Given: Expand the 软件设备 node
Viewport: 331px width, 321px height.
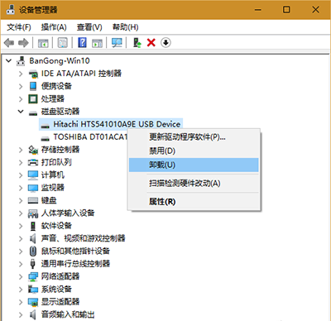Looking at the screenshot, I should pos(21,226).
